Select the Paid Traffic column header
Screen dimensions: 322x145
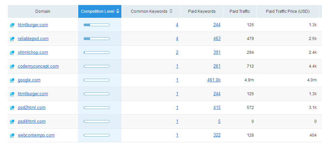tap(240, 11)
